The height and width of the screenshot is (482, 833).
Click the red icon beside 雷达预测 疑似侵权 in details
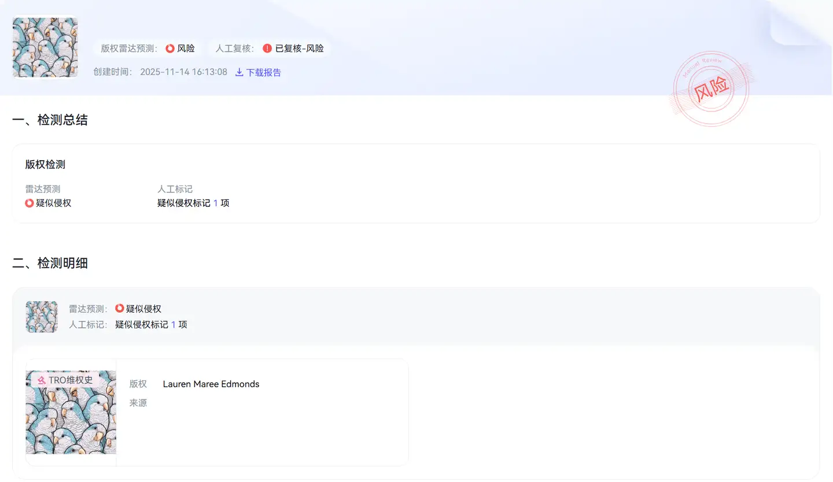(x=120, y=309)
